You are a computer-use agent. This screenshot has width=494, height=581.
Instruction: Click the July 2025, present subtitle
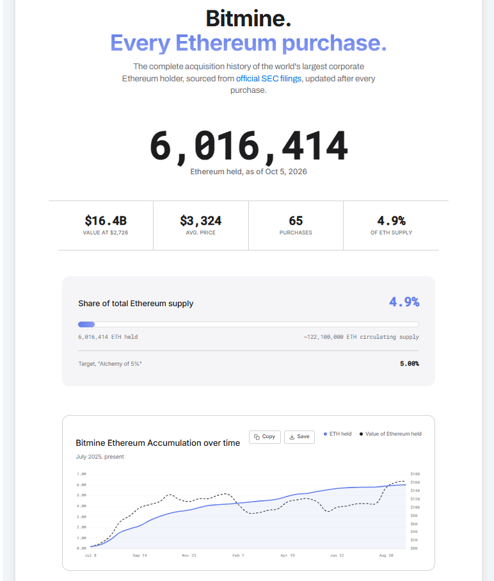[100, 457]
